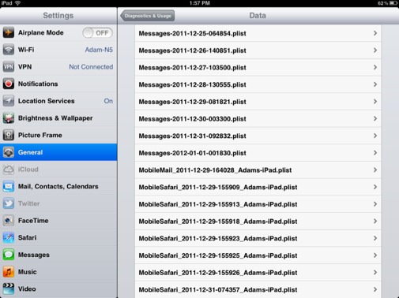Click the Airplane Mode icon
The image size is (399, 298).
[x=9, y=32]
